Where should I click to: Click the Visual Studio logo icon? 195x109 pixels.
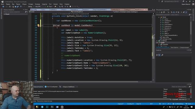tap(2, 2)
